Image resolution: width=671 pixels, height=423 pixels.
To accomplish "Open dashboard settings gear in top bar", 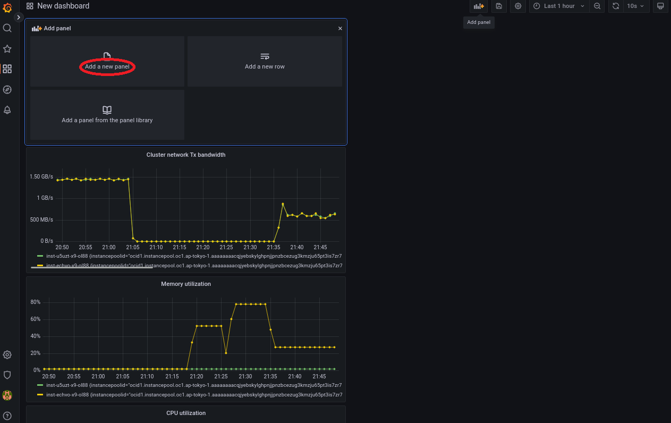I will [518, 6].
